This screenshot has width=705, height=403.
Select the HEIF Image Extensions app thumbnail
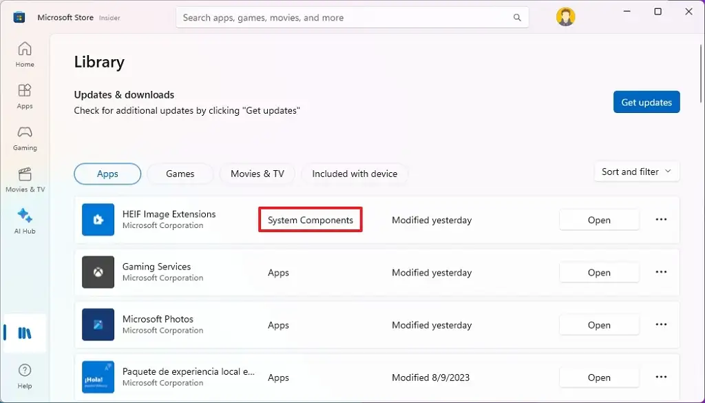click(98, 220)
